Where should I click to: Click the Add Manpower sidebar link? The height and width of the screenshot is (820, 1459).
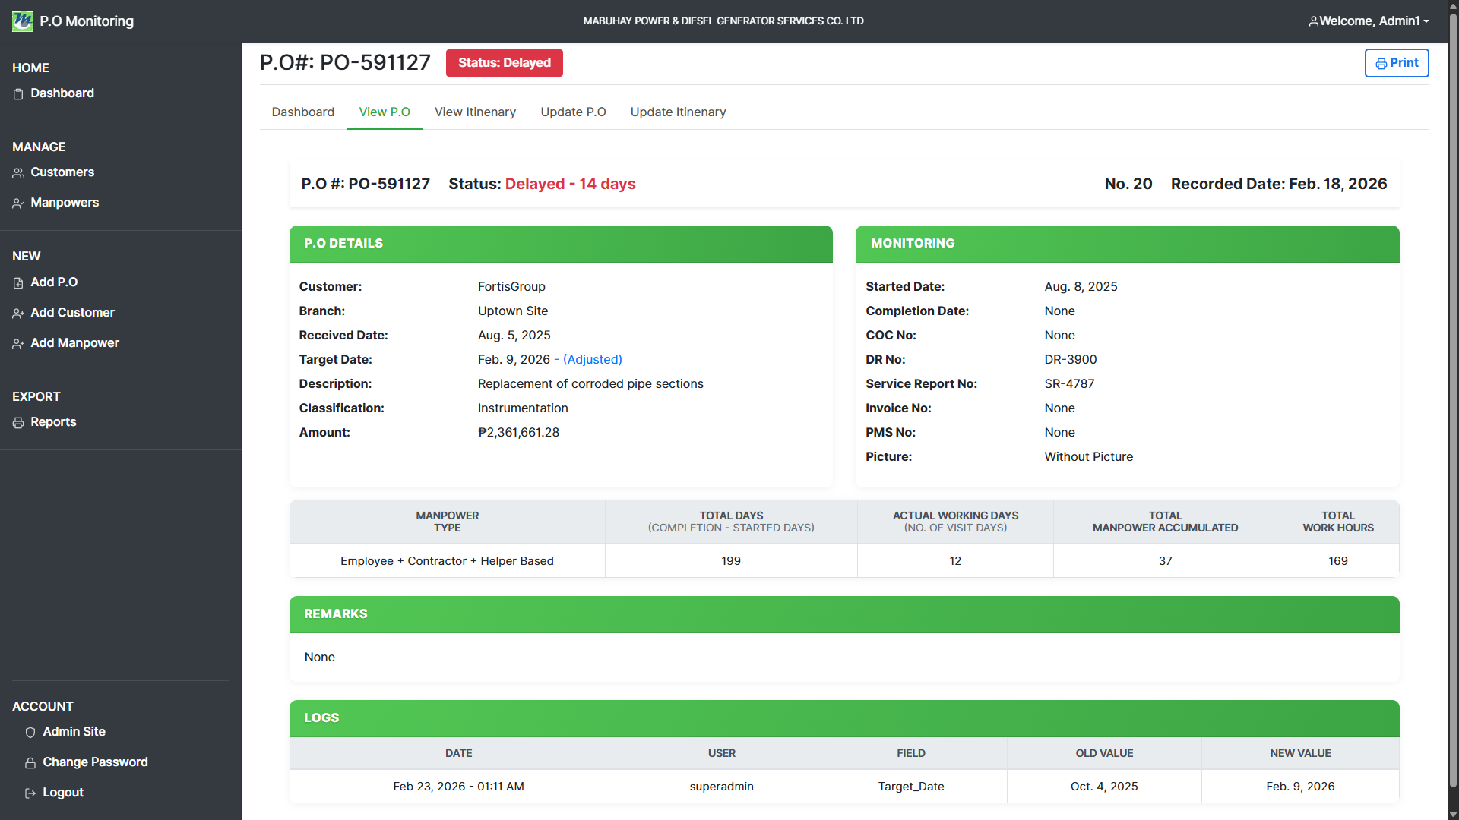pyautogui.click(x=74, y=343)
